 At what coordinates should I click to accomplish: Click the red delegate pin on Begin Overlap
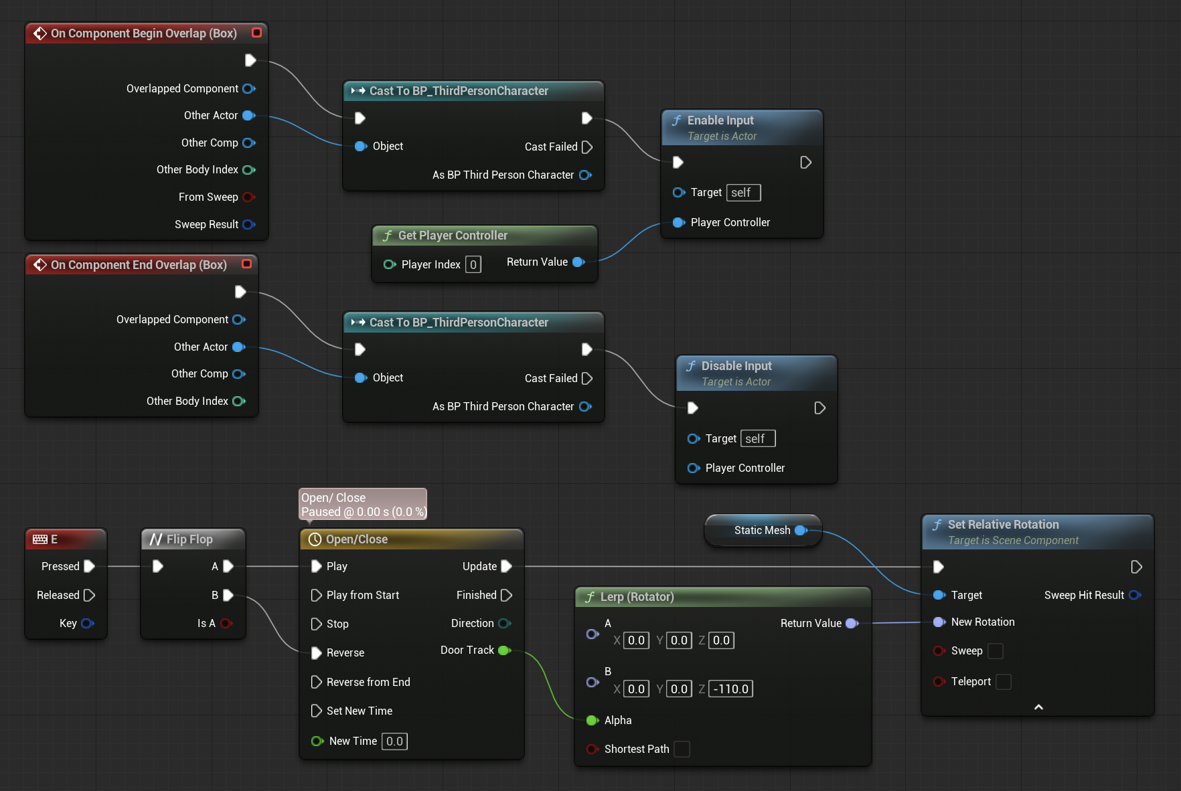click(256, 33)
